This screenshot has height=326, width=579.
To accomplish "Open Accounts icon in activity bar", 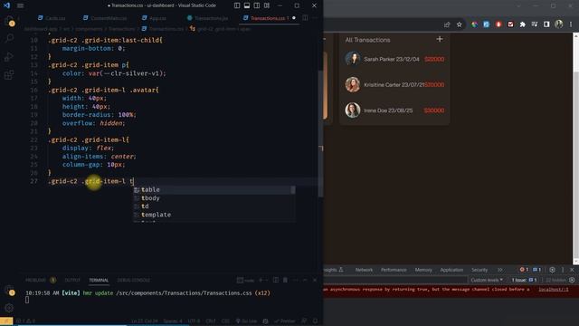I will [x=9, y=291].
